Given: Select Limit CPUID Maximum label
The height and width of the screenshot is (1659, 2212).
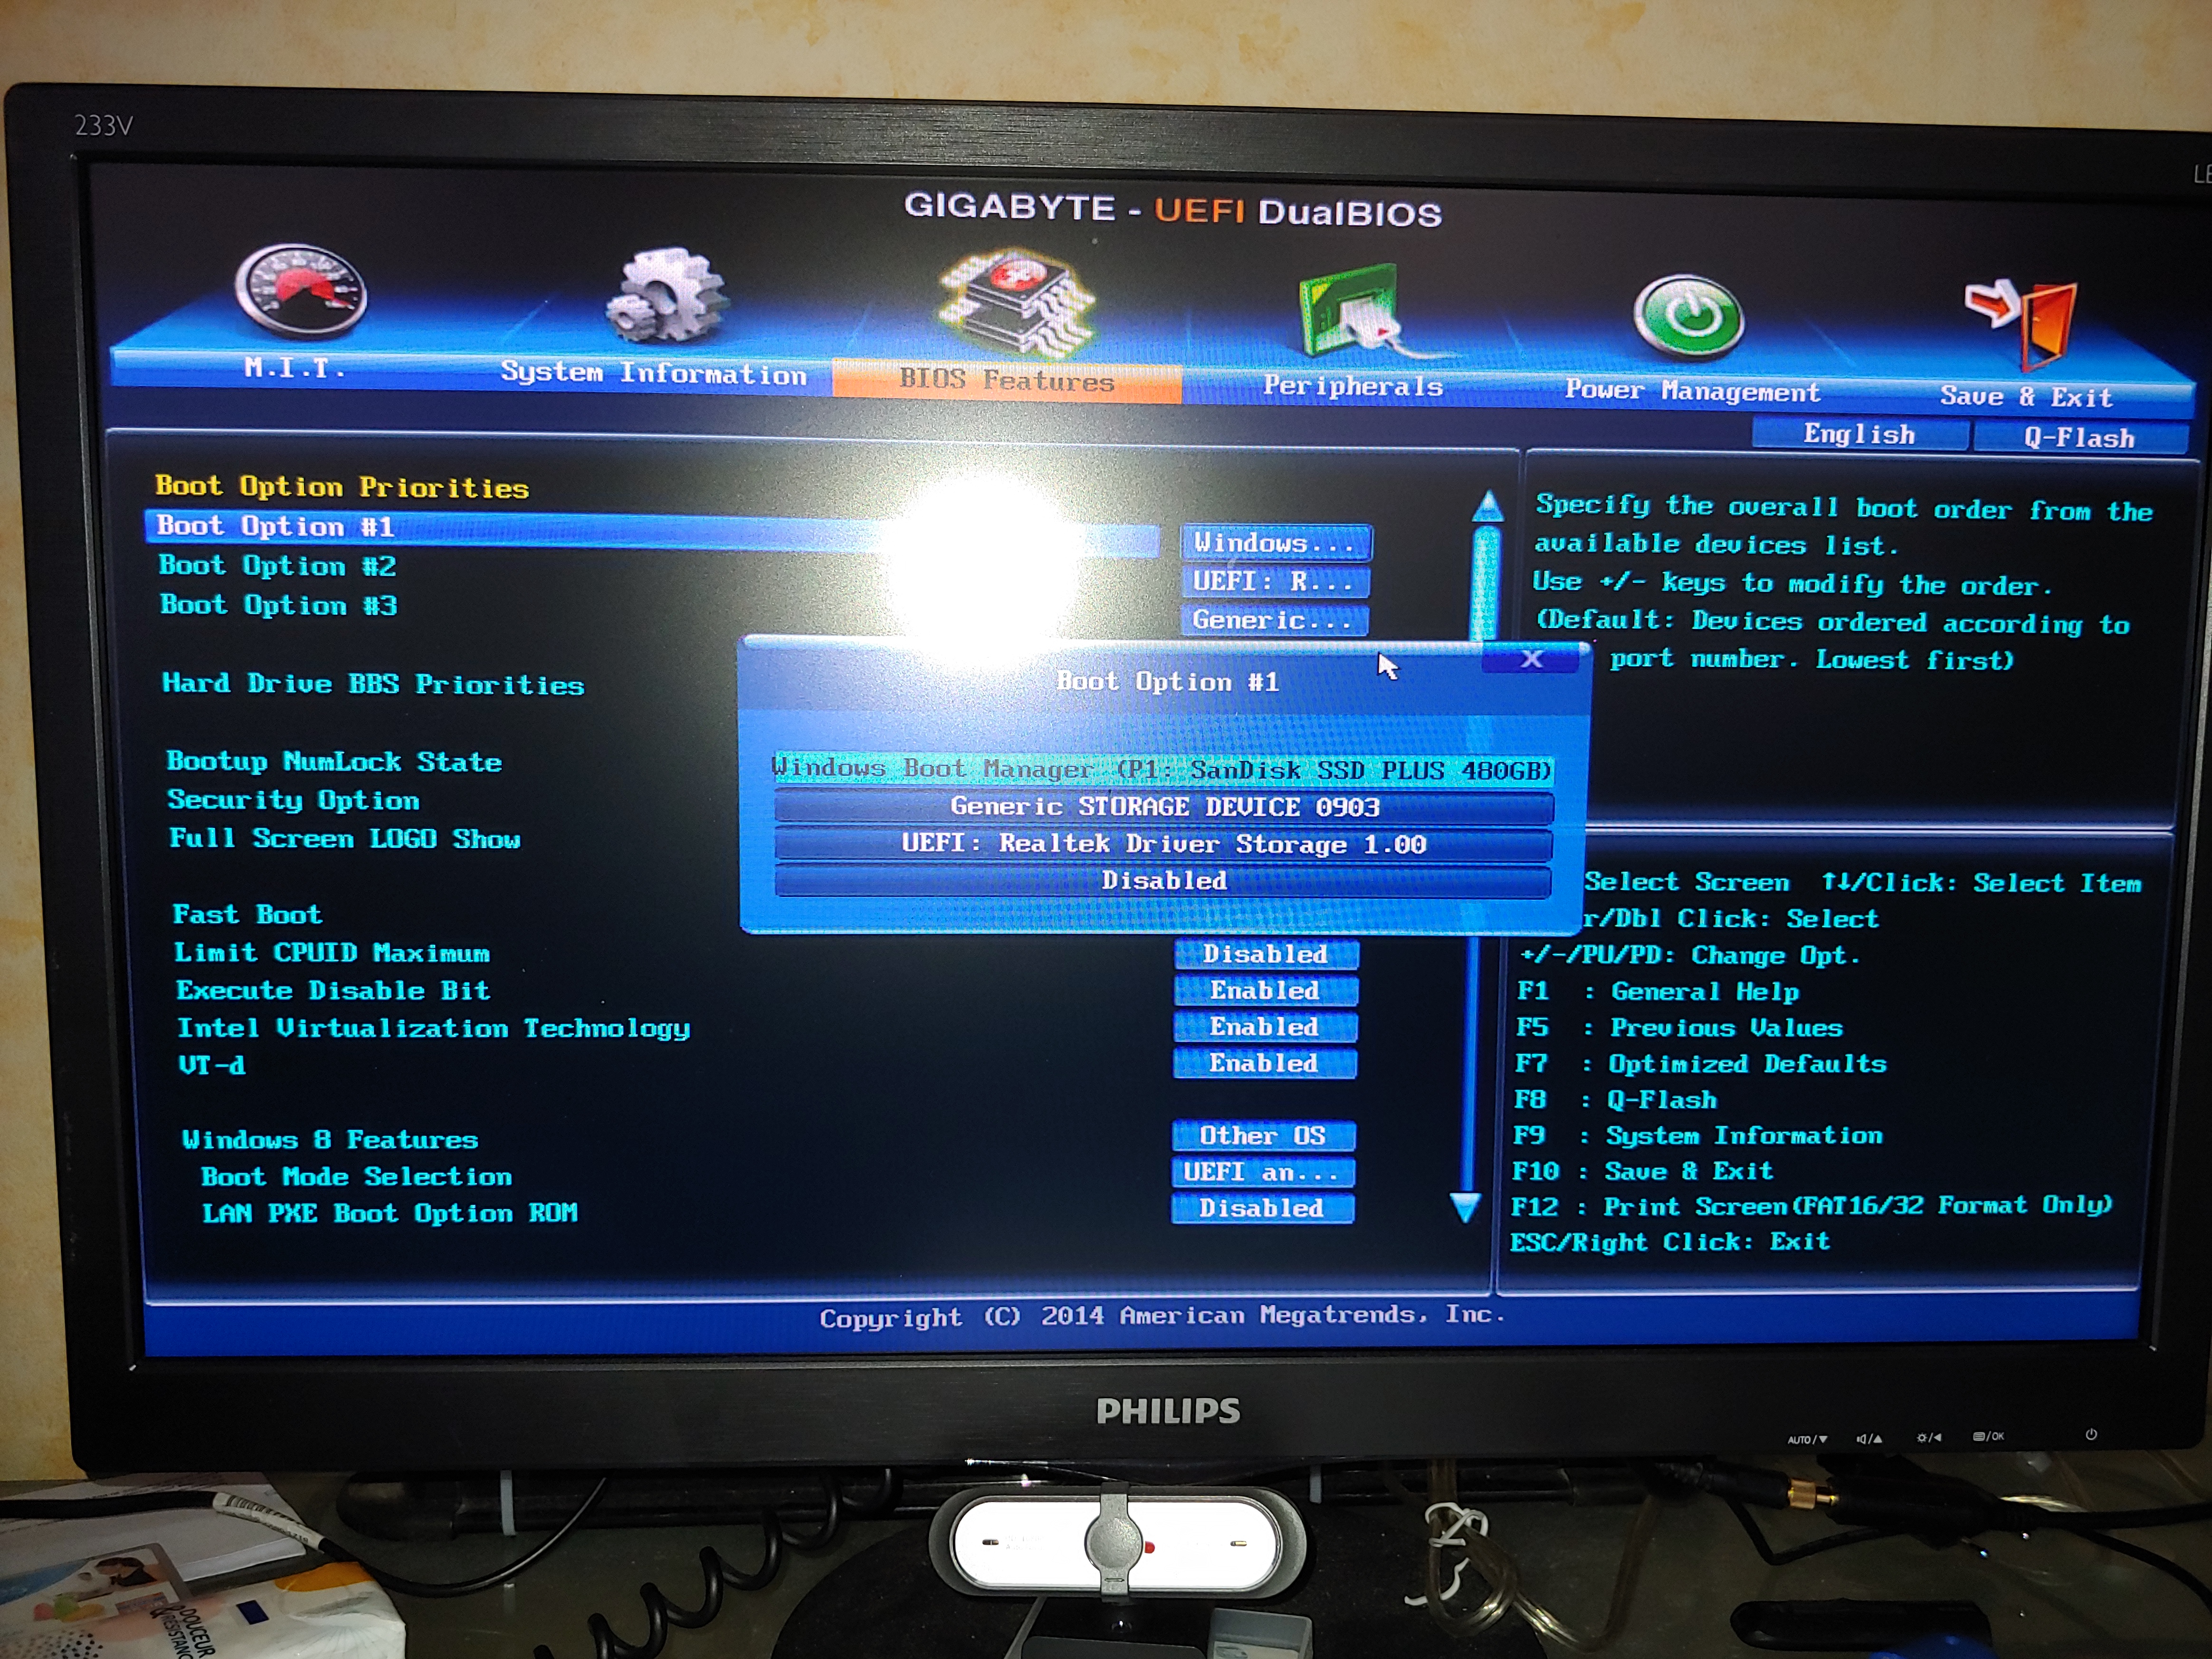Looking at the screenshot, I should click(x=332, y=952).
